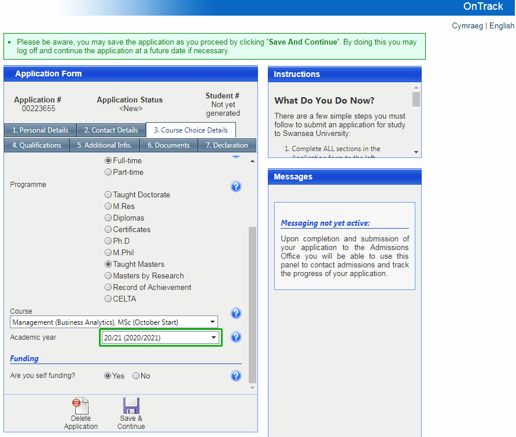Switch to 1. Personal Details tab
This screenshot has width=516, height=437.
click(x=40, y=130)
